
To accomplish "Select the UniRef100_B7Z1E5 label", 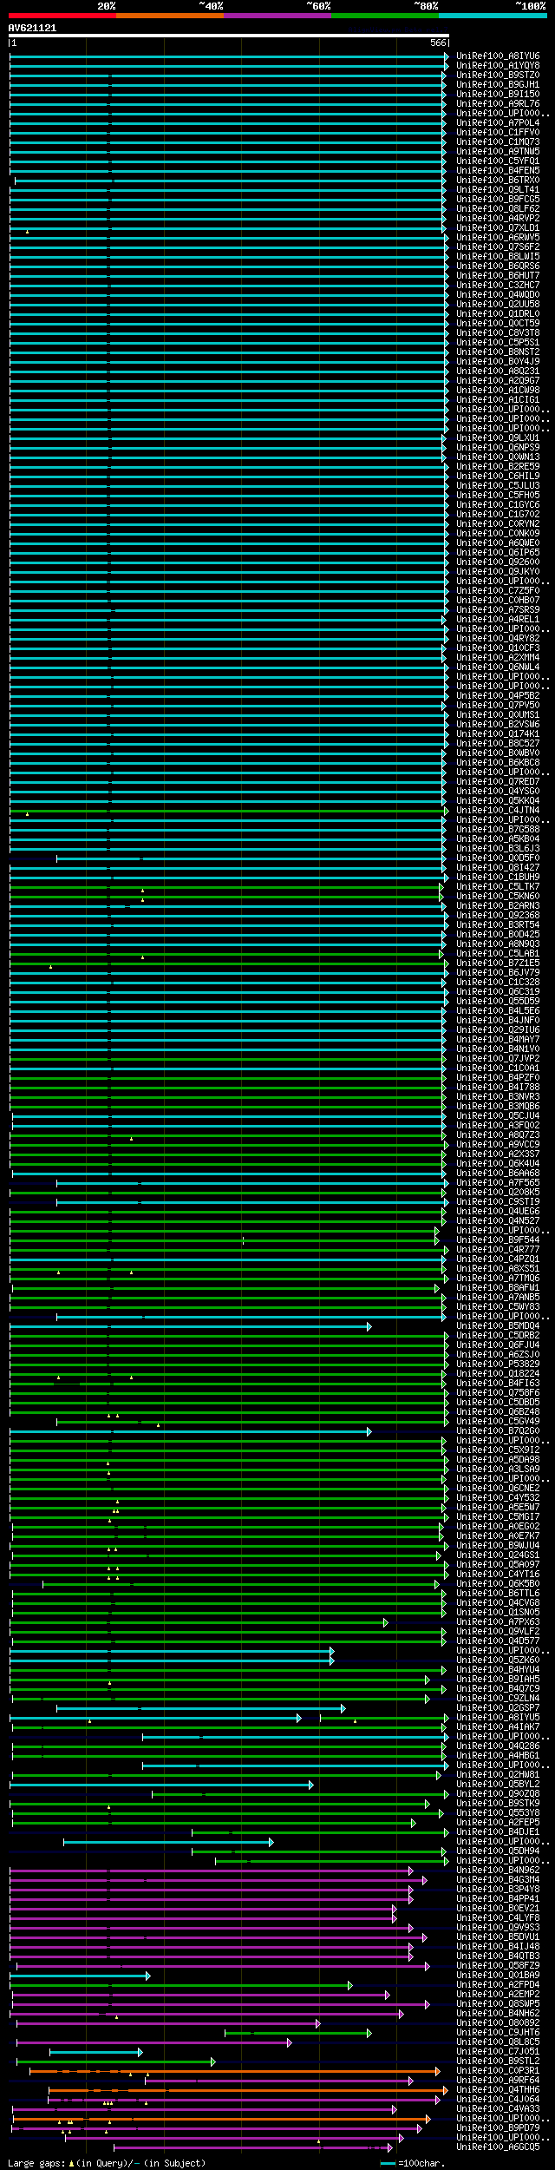I will pos(498,963).
